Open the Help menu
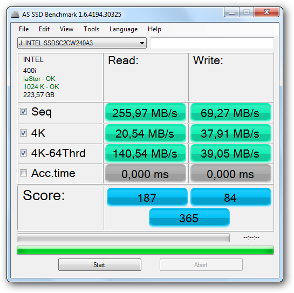Image resolution: width=294 pixels, height=293 pixels. (154, 29)
